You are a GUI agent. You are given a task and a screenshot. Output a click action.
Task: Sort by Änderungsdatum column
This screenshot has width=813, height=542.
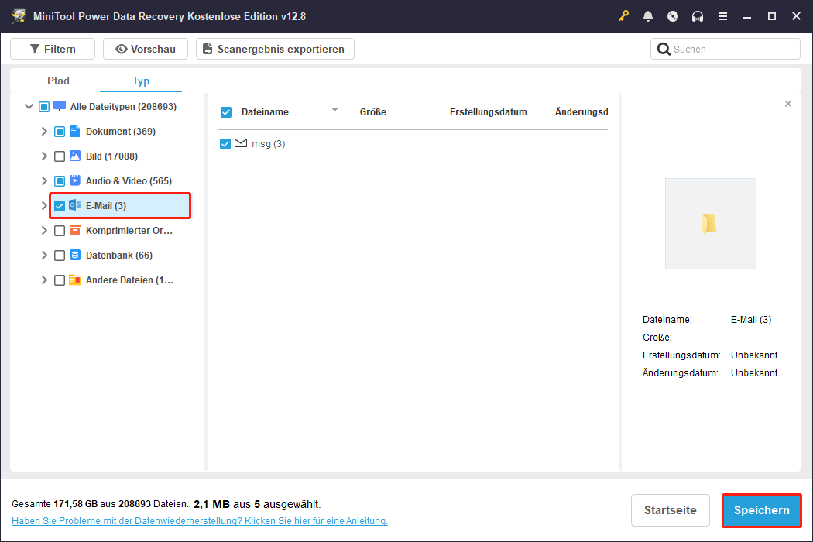pyautogui.click(x=581, y=112)
